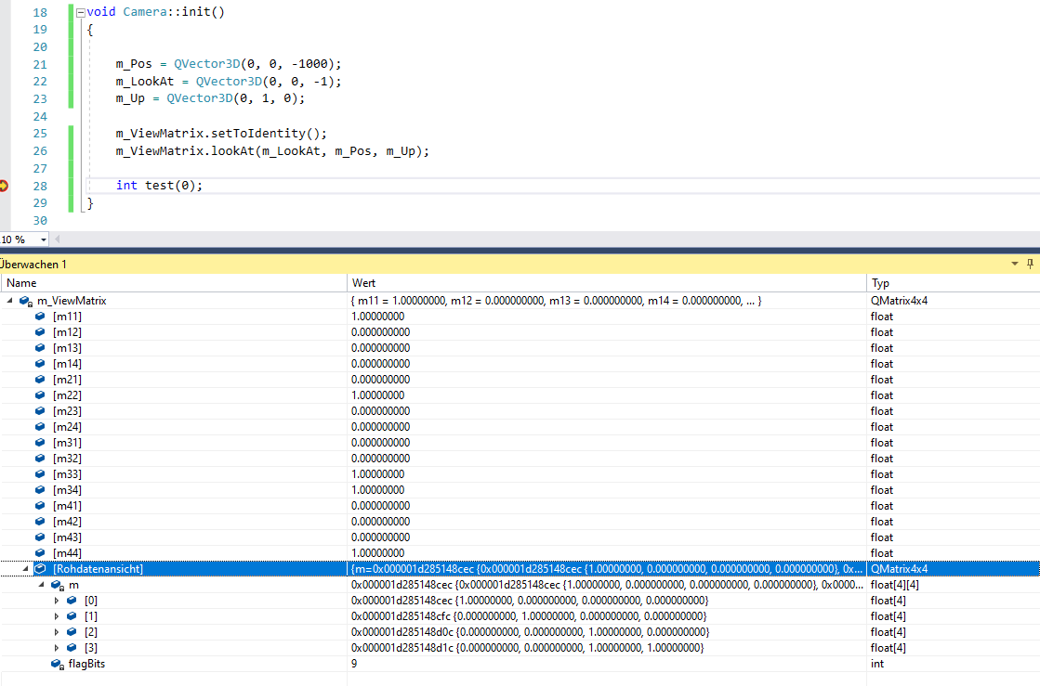Screen dimensions: 1040x686
Task: Click the flagBits private field icon
Action: tap(58, 664)
